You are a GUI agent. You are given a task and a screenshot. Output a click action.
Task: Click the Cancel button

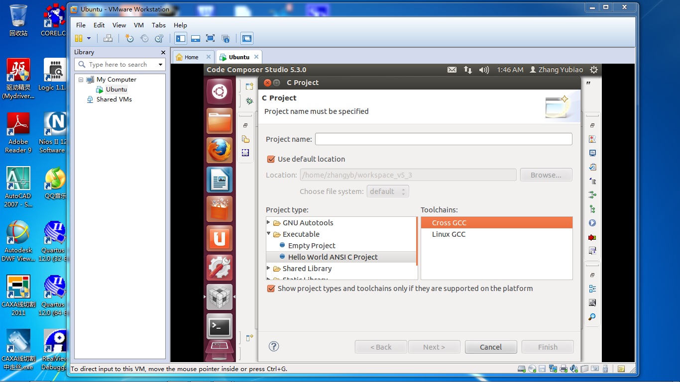[x=491, y=347]
